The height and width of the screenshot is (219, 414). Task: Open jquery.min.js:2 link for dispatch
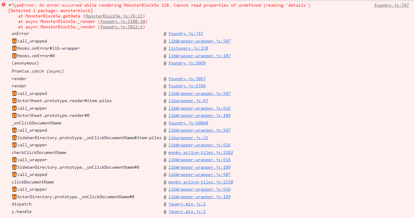pyautogui.click(x=187, y=204)
